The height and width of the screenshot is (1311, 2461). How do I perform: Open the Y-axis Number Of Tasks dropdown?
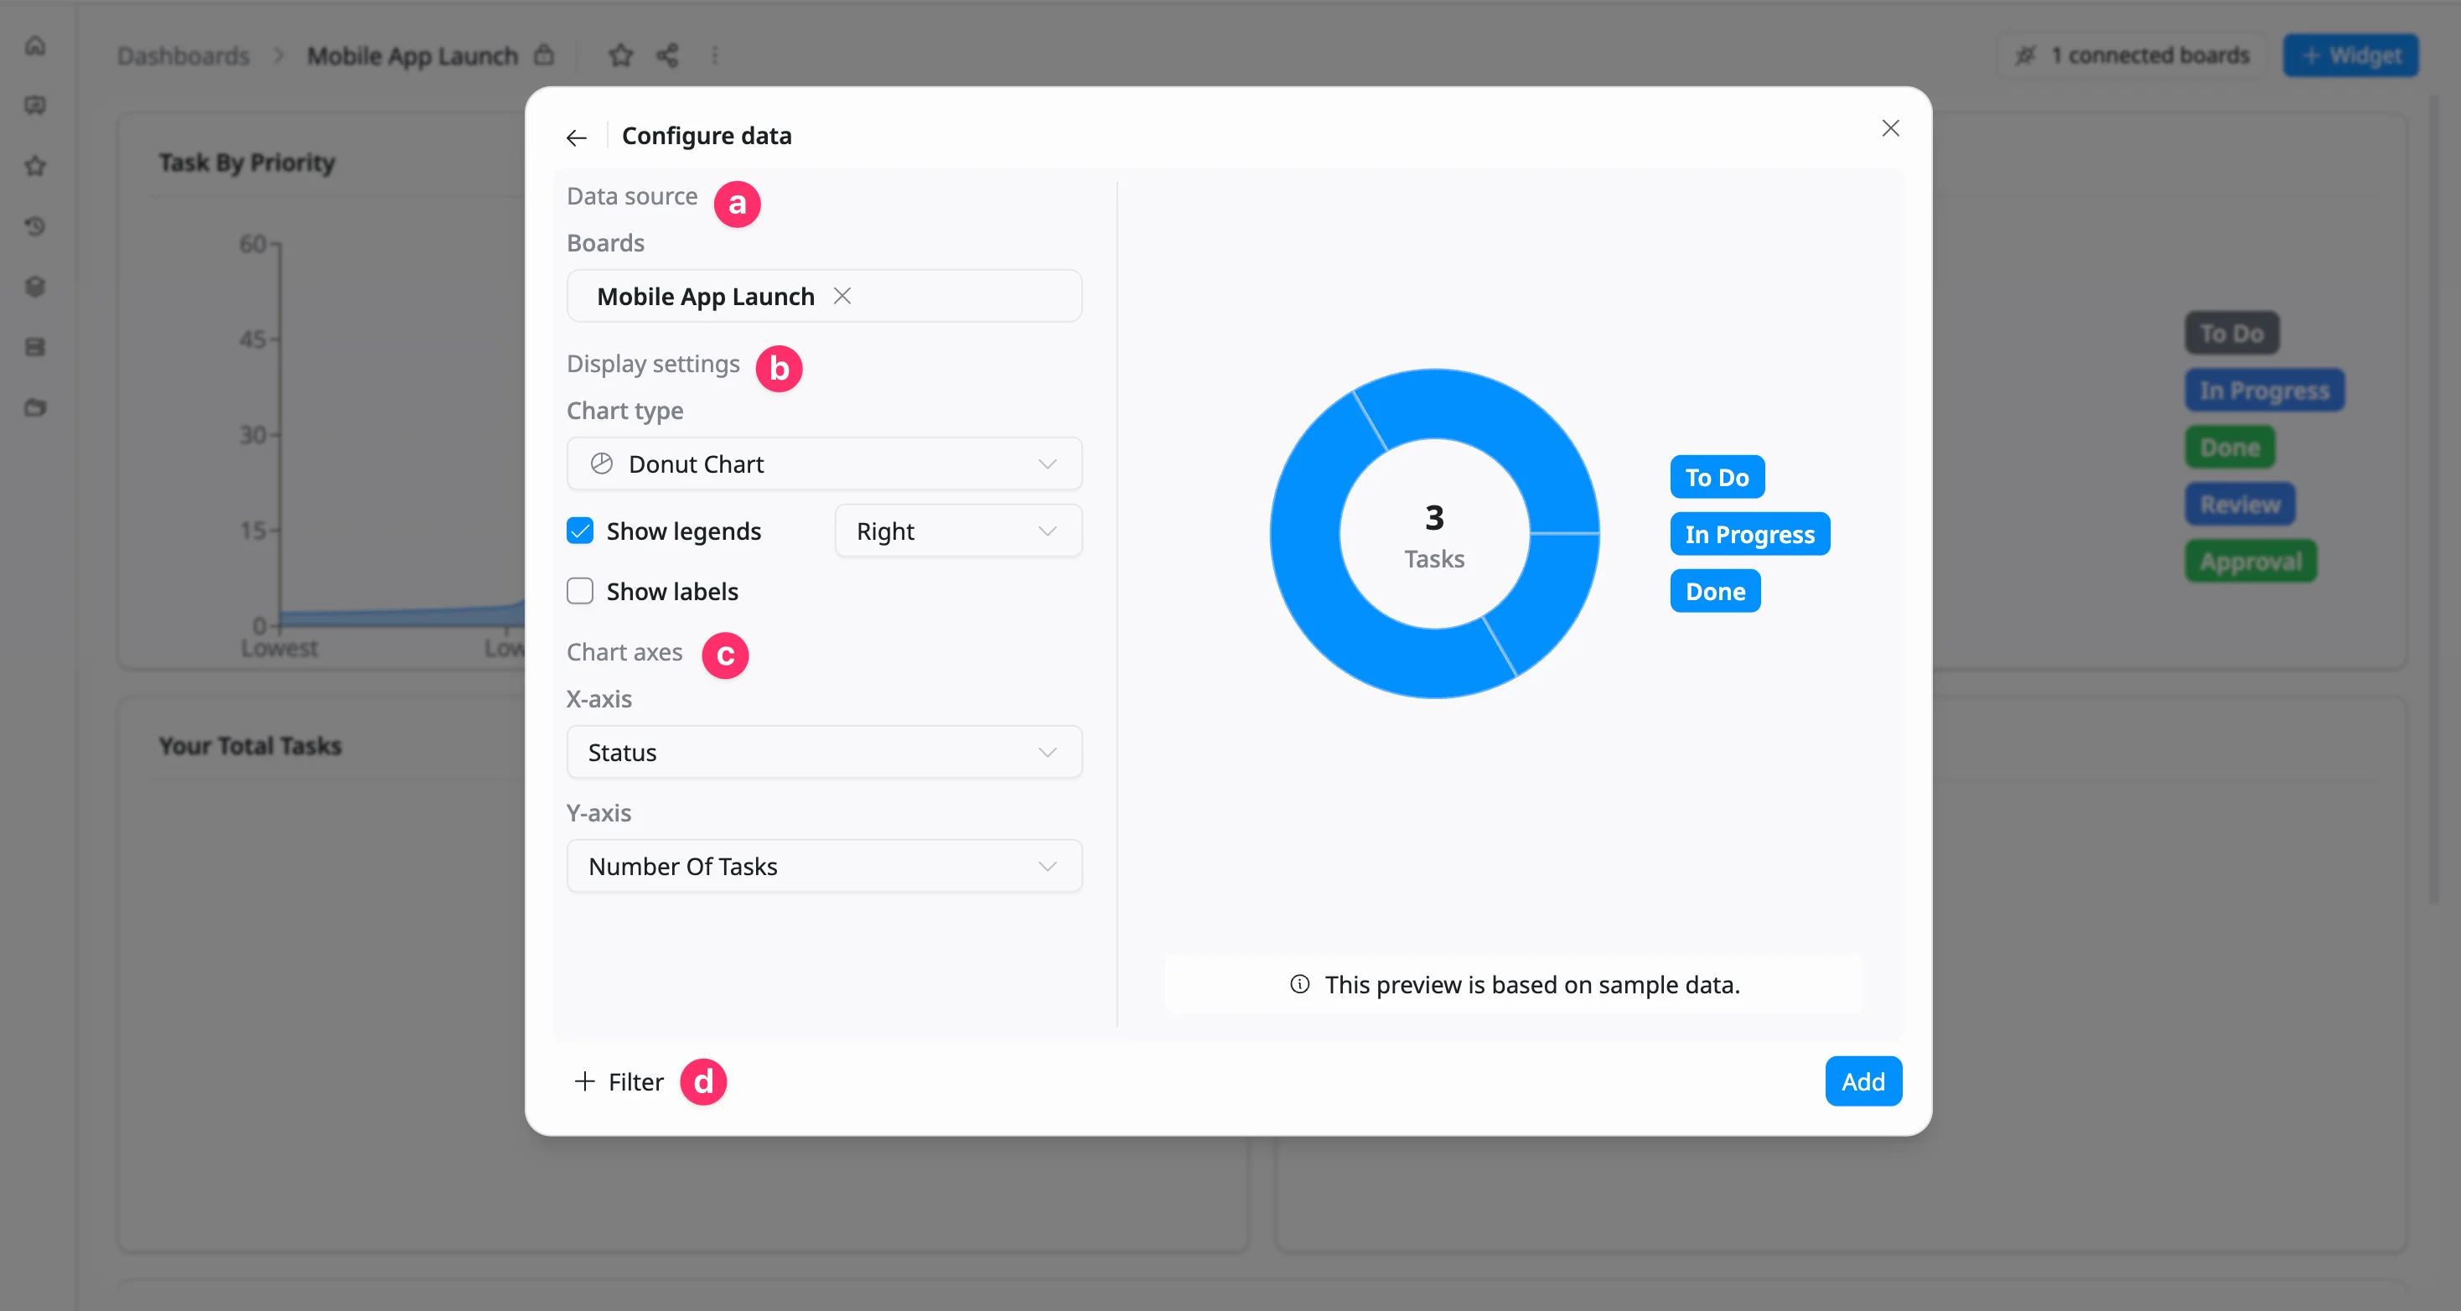point(823,866)
